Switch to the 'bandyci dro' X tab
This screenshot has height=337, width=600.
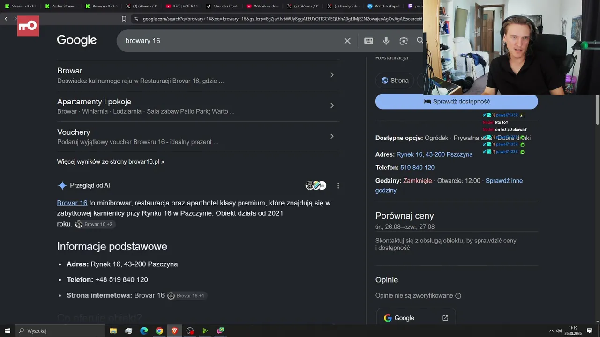pos(344,6)
